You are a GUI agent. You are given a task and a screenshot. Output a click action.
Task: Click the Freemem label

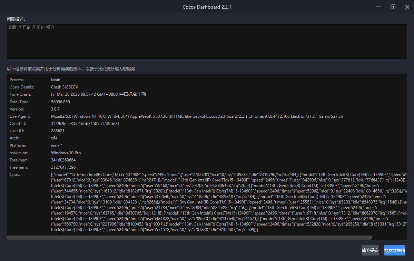pos(19,167)
